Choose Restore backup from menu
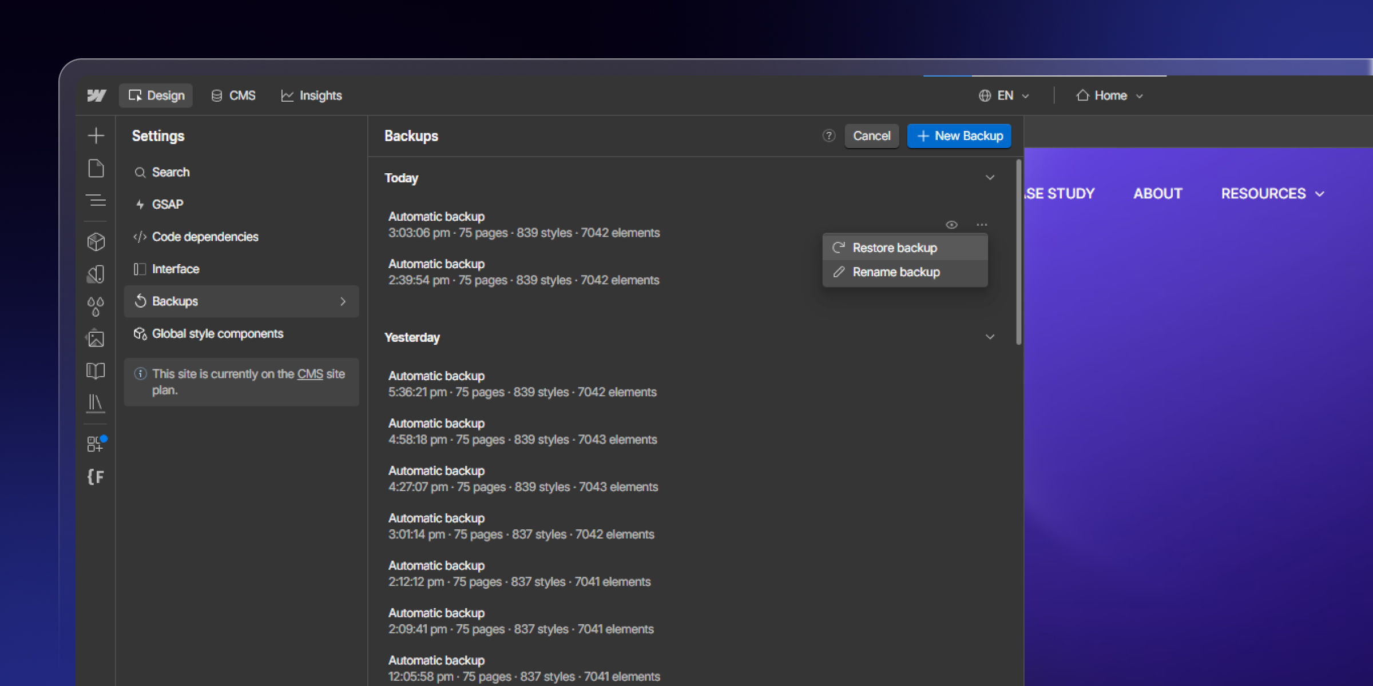 point(905,248)
